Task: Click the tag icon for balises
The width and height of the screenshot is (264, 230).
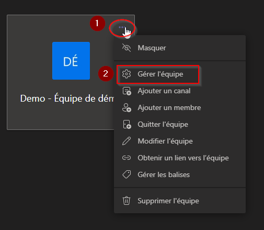Action: click(127, 174)
